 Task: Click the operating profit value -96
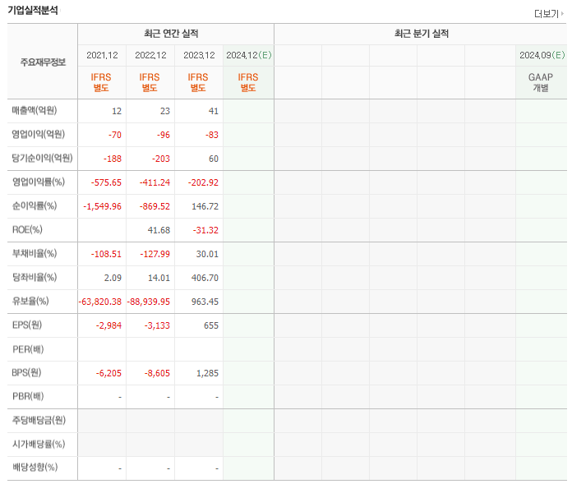[164, 135]
